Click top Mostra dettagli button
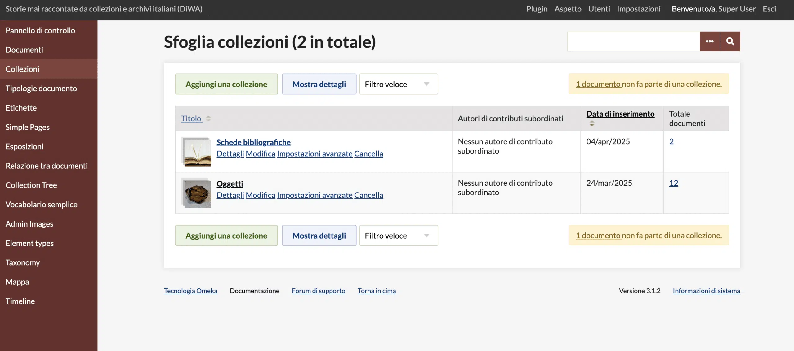 (x=319, y=84)
